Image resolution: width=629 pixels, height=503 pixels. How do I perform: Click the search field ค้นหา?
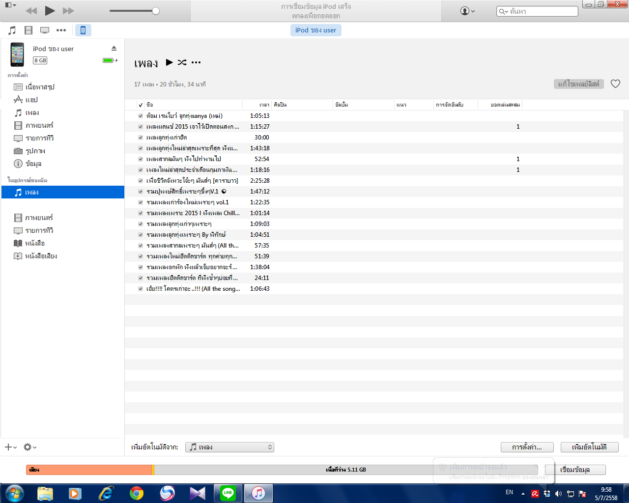point(537,11)
